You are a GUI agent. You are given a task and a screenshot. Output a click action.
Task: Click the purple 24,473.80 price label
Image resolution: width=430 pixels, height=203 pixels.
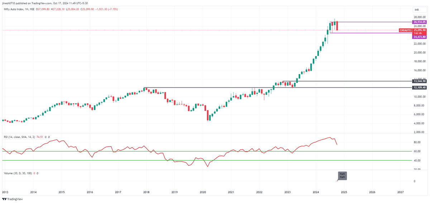coord(419,37)
